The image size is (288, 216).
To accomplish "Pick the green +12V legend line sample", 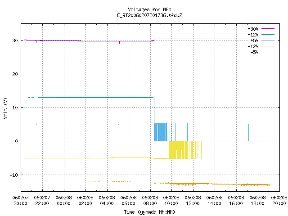I will tap(268, 34).
